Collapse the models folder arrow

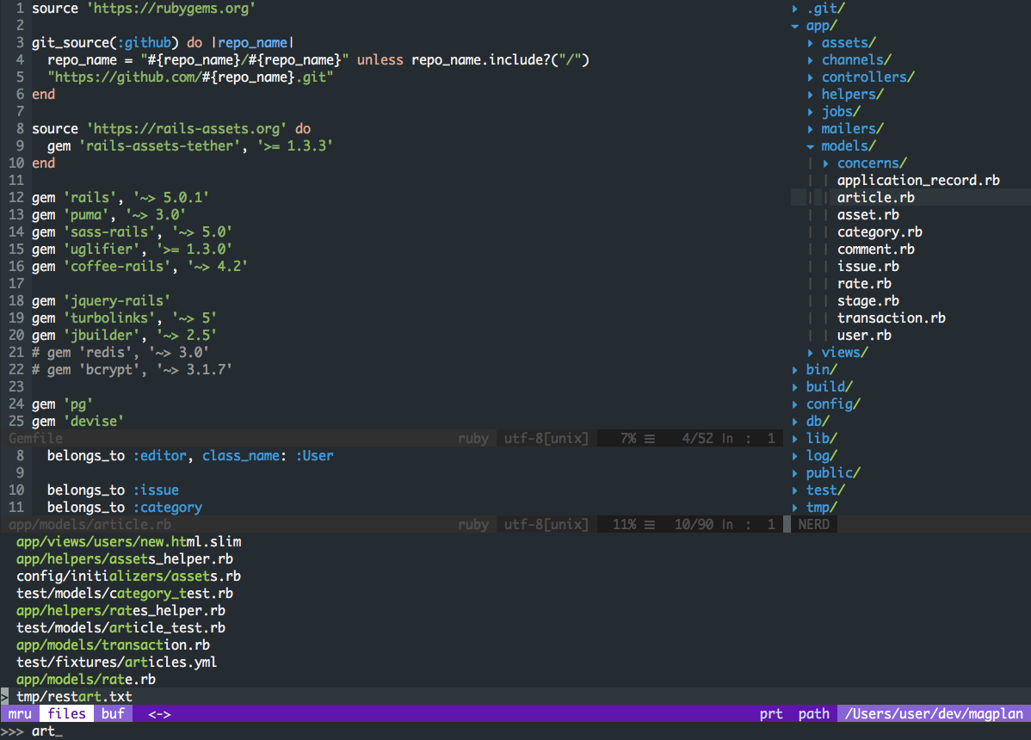tap(811, 146)
